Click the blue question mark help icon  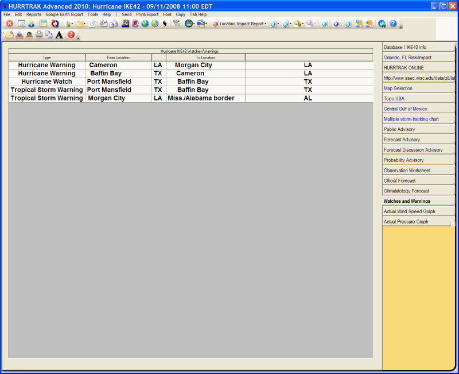pos(393,24)
